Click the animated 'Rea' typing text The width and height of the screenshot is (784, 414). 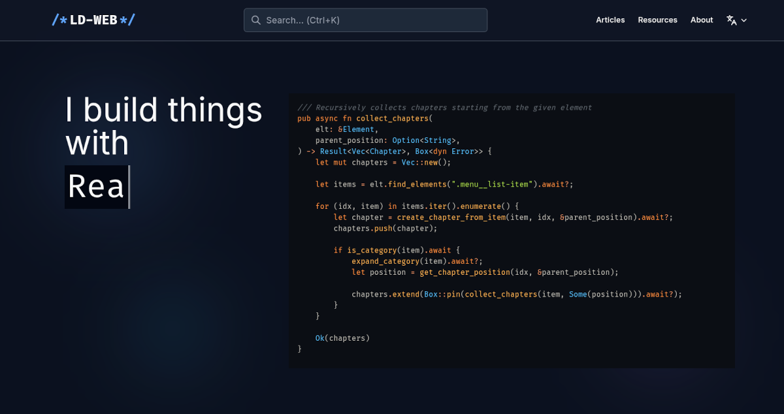pyautogui.click(x=96, y=187)
